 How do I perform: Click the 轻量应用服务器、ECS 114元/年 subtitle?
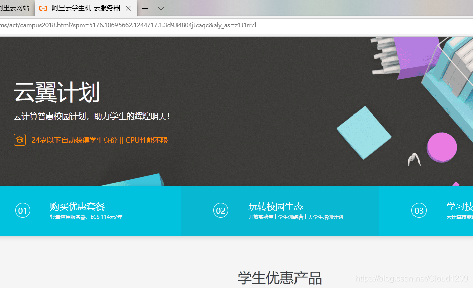click(86, 217)
